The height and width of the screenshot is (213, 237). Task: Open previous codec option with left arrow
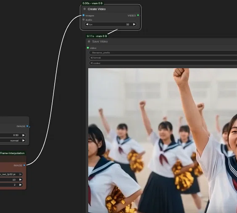[x=91, y=63]
